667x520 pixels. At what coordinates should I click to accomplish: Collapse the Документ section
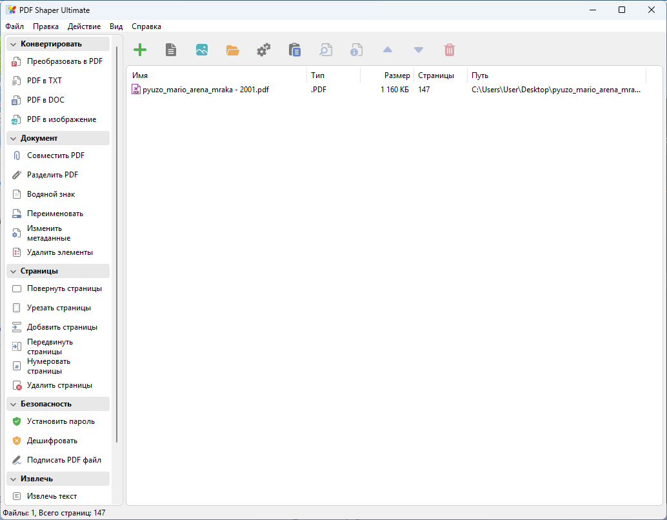[x=14, y=138]
